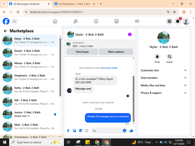The height and width of the screenshot is (146, 195).
Task: Open Sticky Notes from the taskbar
Action: click(x=88, y=142)
